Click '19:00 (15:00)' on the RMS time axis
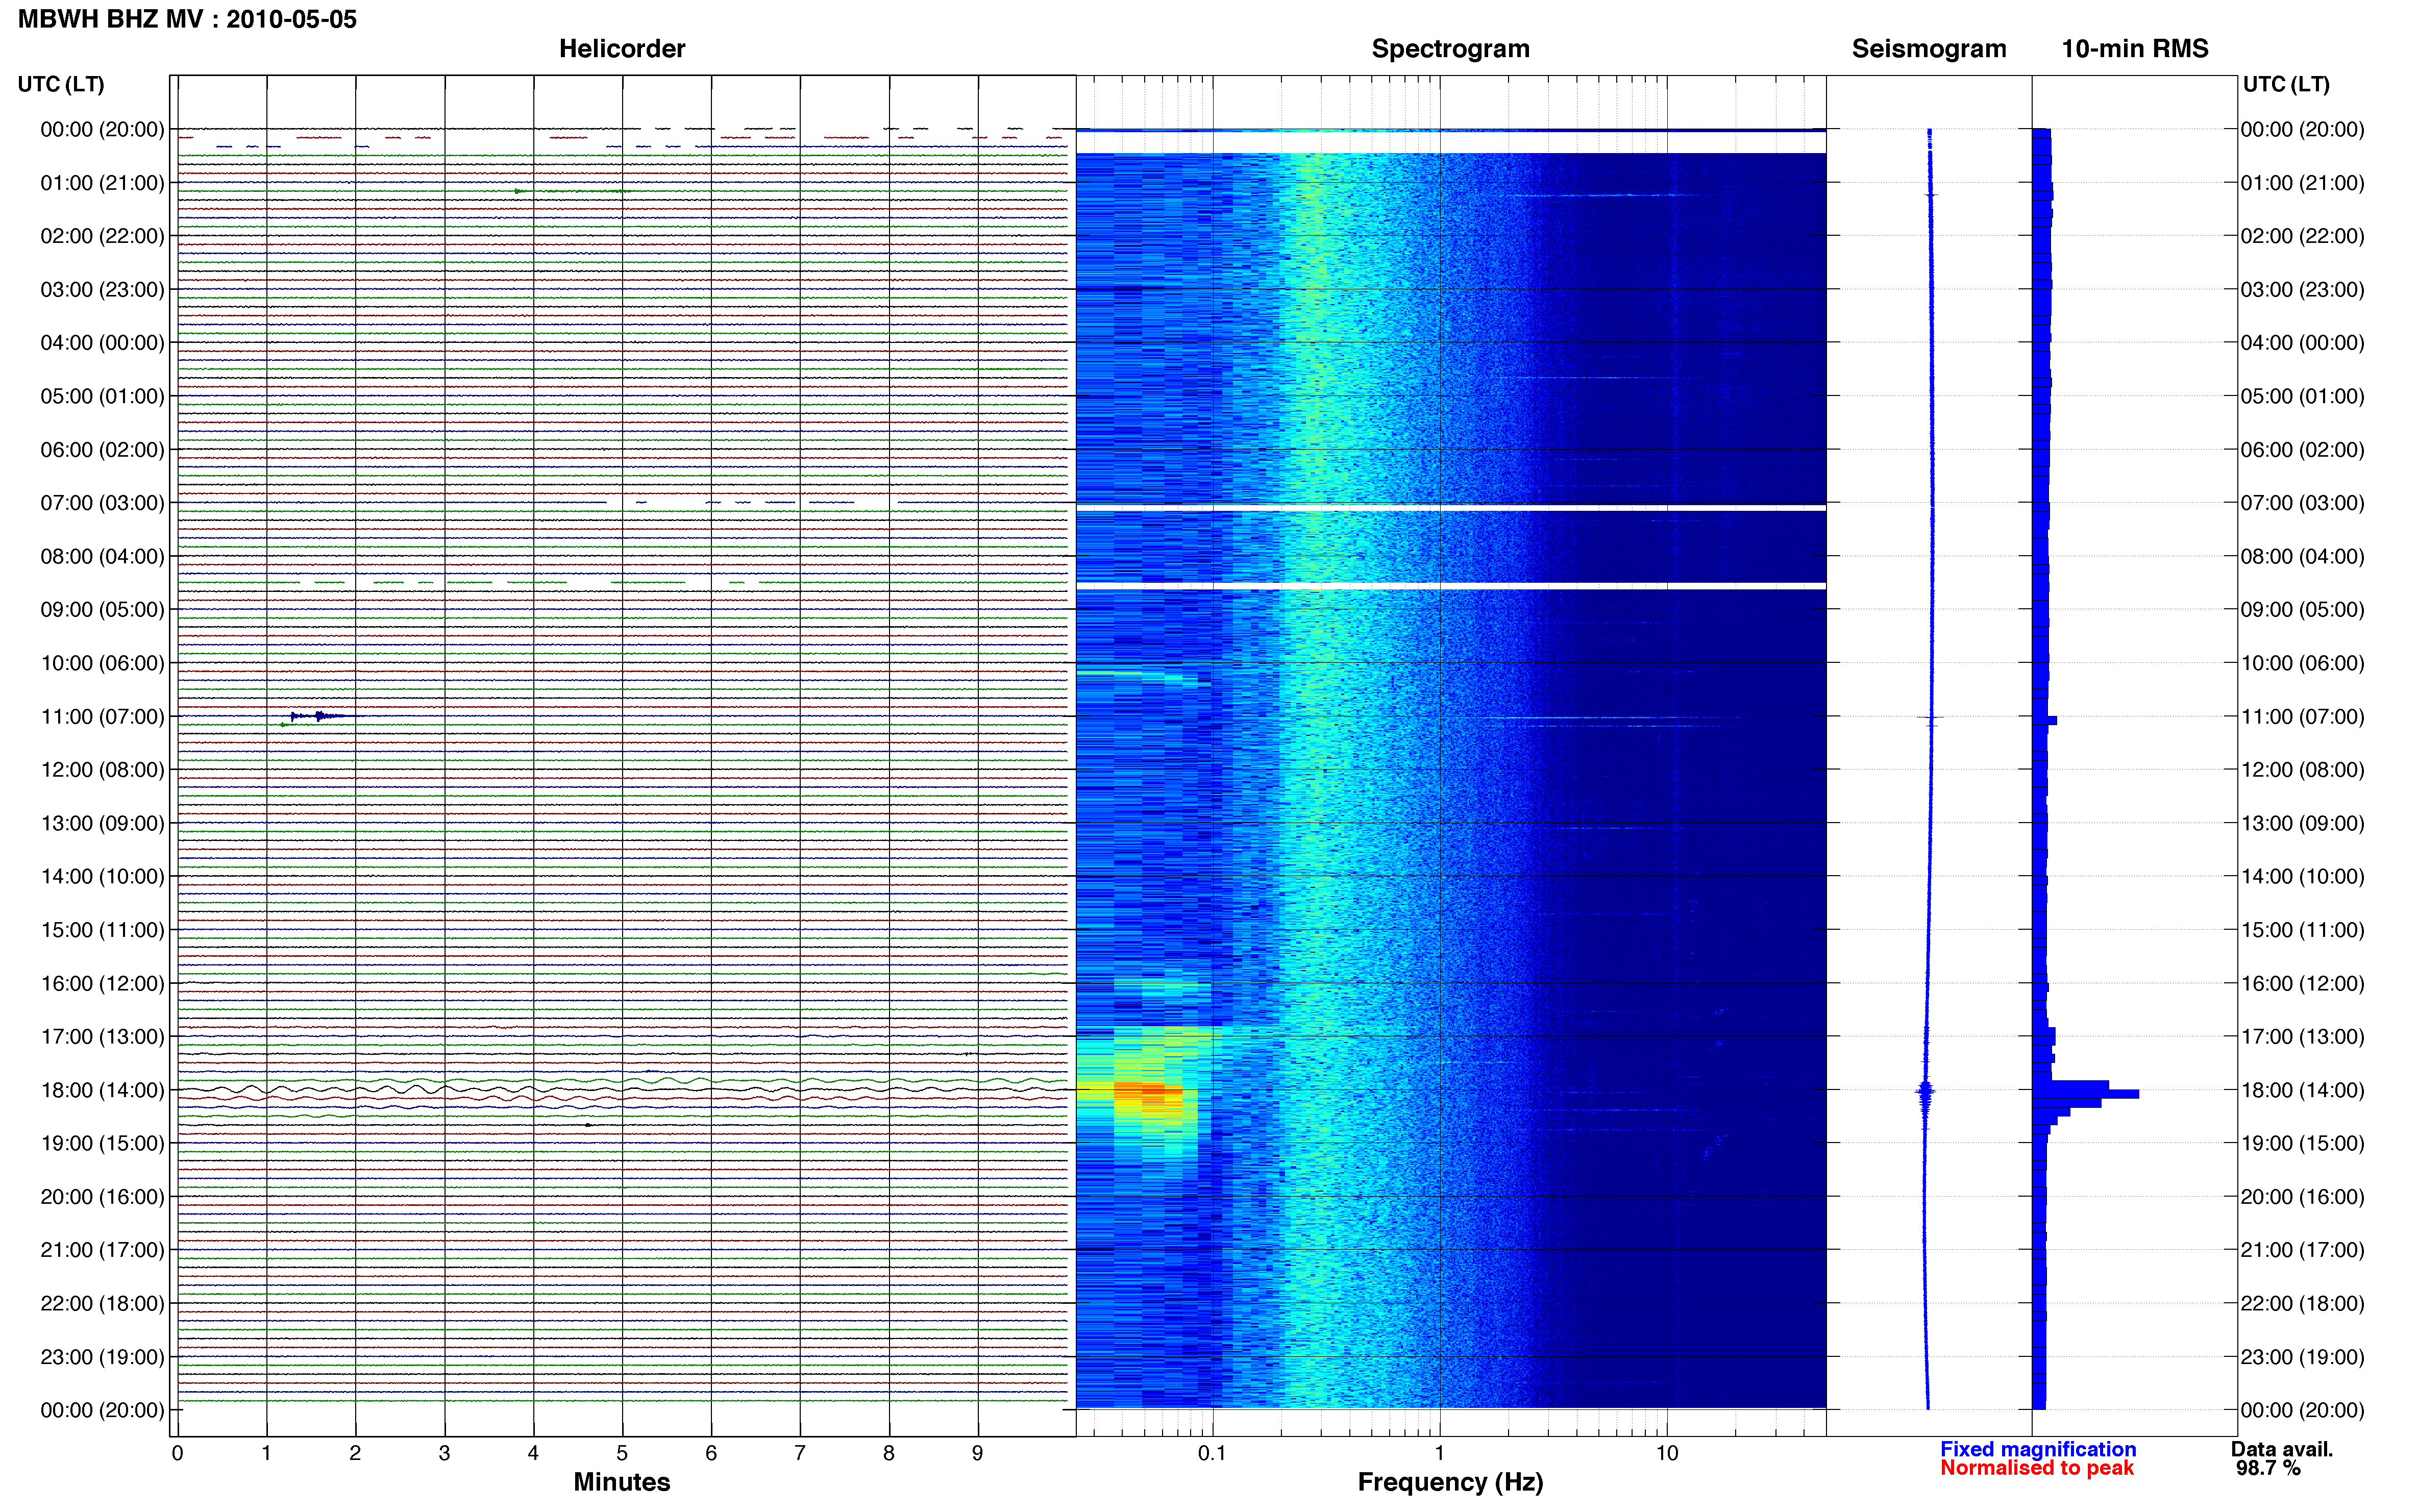 [2302, 1143]
